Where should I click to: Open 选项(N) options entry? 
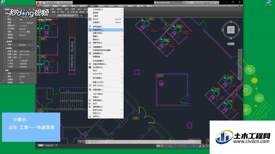(106, 117)
